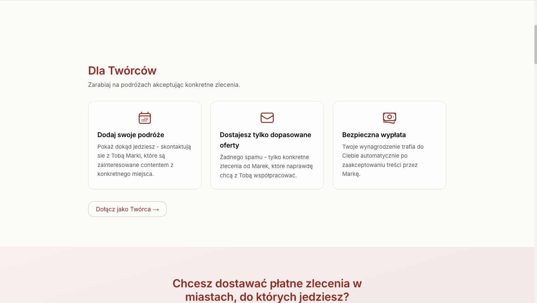Click the paragraph beginning 'Żadnego spamu'
Screen dimensions: 537x303
[x=266, y=166]
